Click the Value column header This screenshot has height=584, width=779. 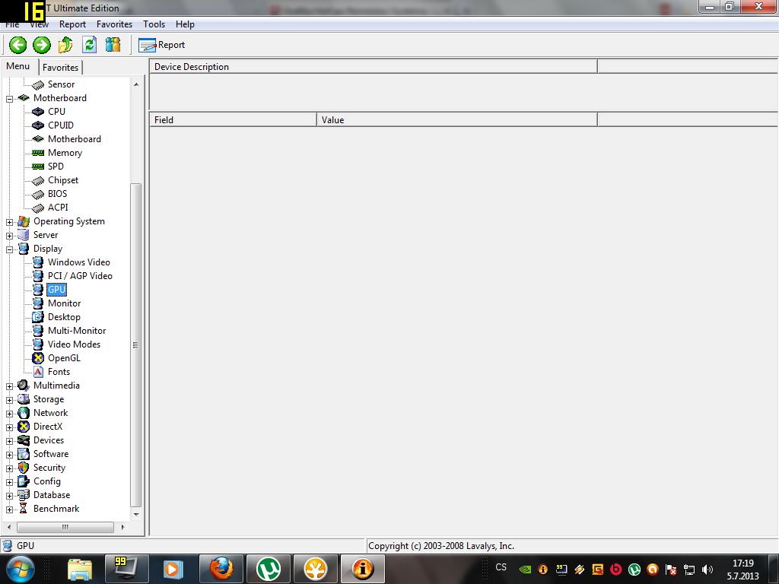tap(456, 119)
